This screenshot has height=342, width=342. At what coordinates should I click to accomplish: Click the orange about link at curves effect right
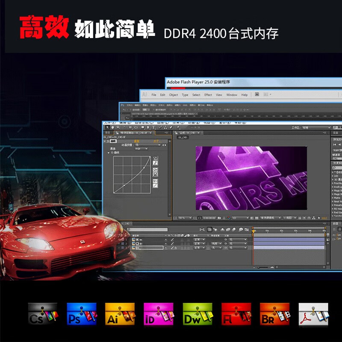tap(157, 142)
